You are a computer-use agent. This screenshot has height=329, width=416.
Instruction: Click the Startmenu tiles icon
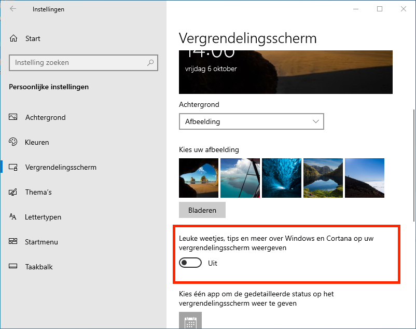point(13,242)
